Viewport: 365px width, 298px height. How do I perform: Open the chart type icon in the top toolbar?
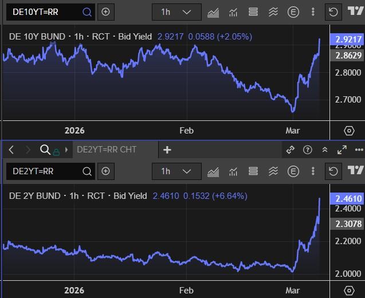point(213,11)
